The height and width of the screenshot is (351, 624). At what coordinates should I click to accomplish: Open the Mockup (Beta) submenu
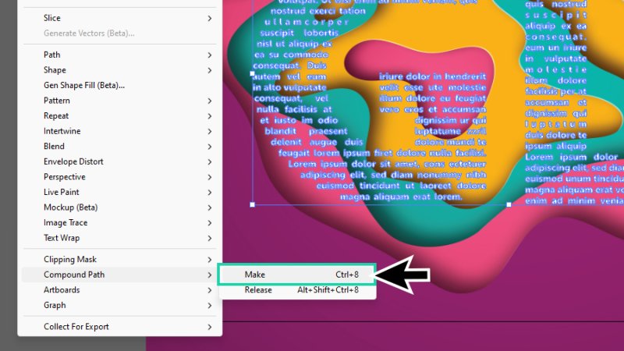(120, 207)
